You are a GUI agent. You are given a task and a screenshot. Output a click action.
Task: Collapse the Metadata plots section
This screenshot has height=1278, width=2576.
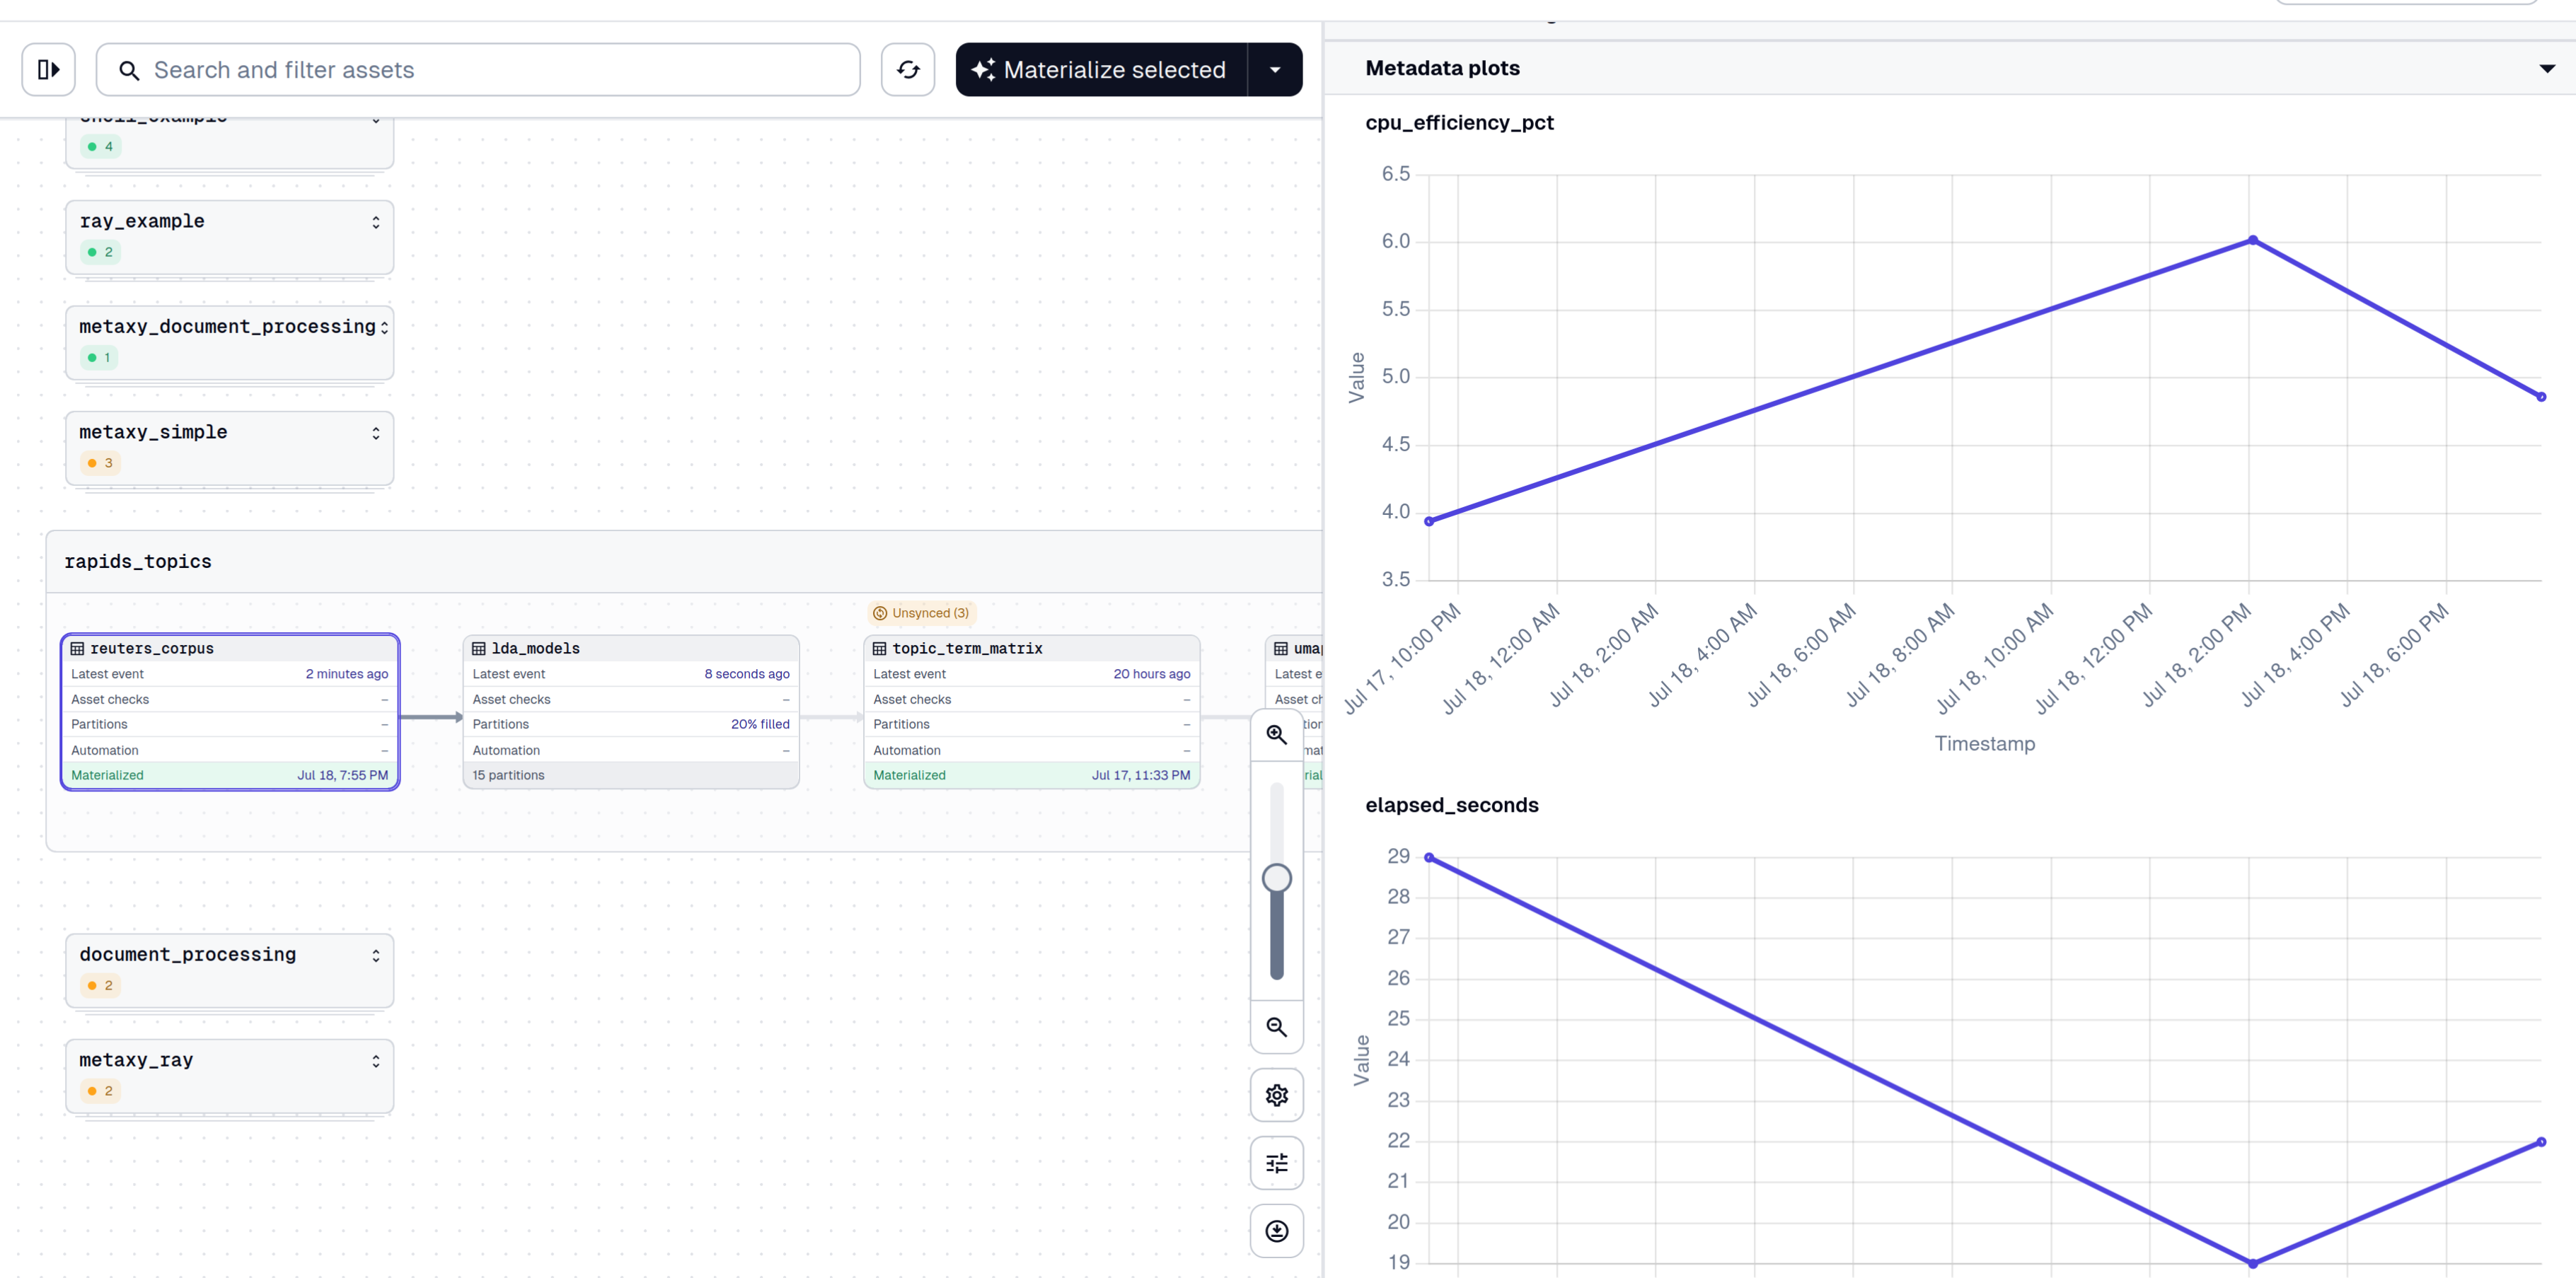coord(2546,68)
